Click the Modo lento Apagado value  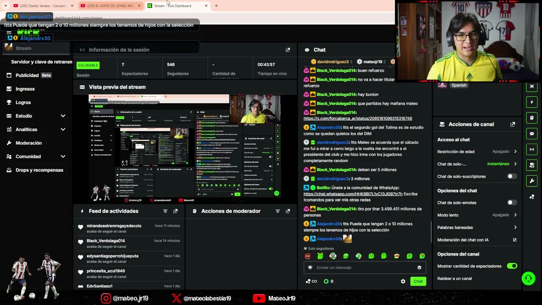pos(501,215)
